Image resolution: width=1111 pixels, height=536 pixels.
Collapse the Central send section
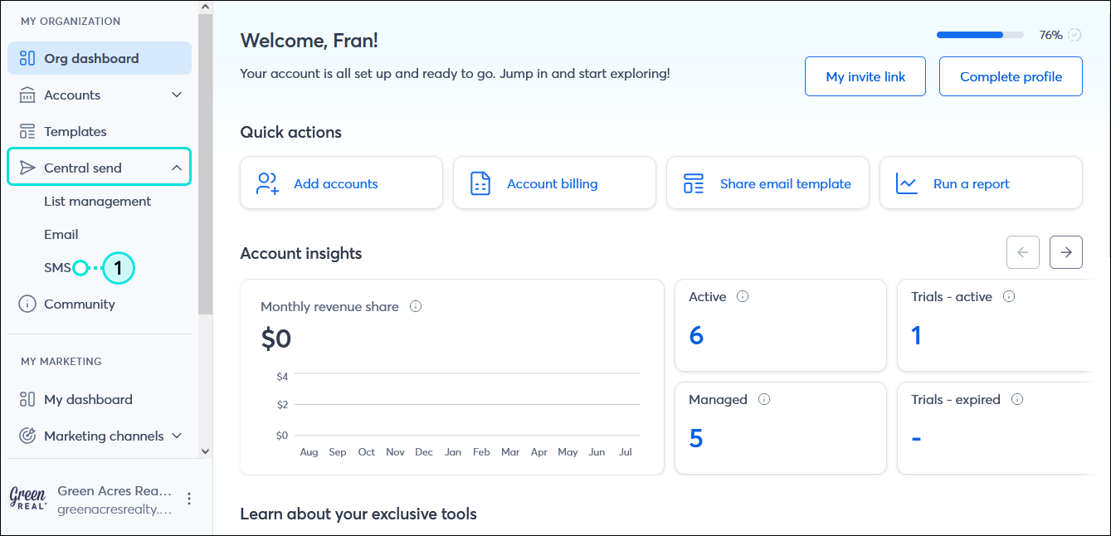coord(176,167)
